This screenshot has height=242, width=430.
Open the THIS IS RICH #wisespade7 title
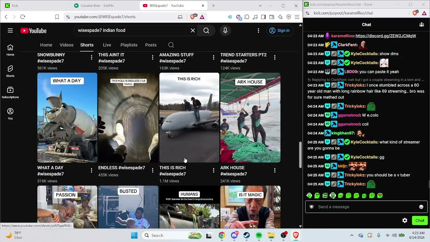pyautogui.click(x=172, y=171)
